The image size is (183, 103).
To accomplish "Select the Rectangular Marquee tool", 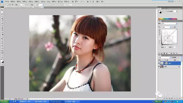I will point(2,12).
